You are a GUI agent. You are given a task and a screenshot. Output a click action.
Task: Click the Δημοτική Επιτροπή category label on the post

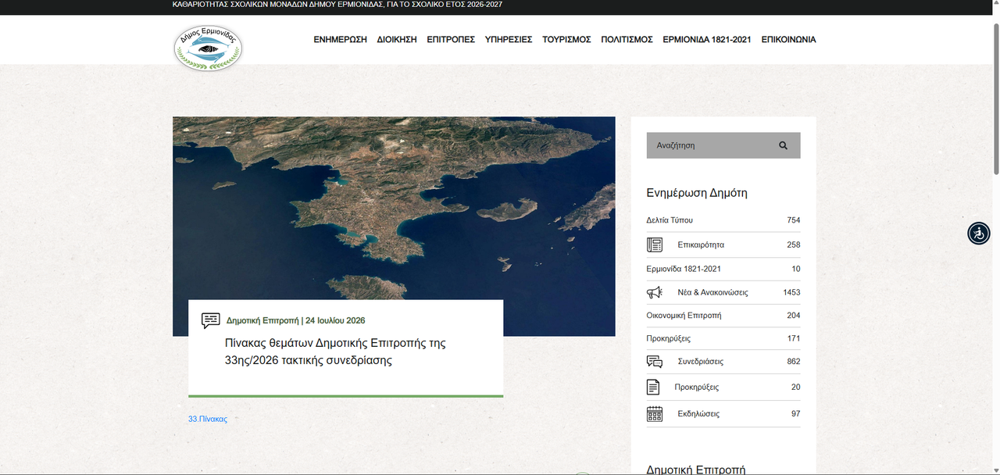262,320
